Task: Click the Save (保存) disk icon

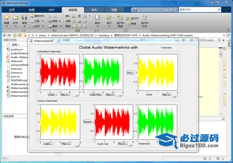Action: (x=24, y=17)
